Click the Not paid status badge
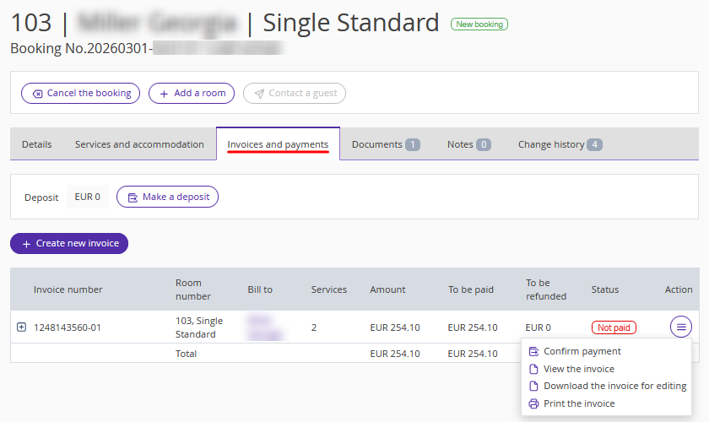Viewport: 709px width, 422px height. coord(614,327)
